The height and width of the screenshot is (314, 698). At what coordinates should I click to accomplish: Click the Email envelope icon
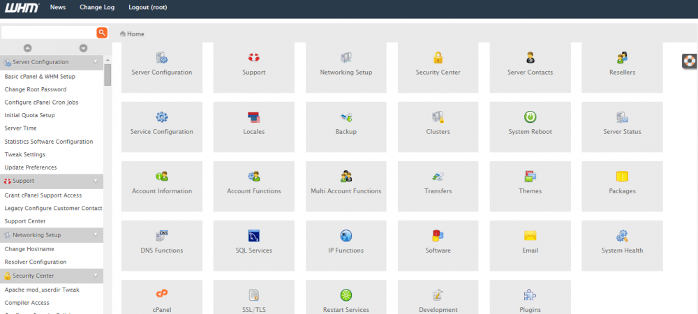530,236
